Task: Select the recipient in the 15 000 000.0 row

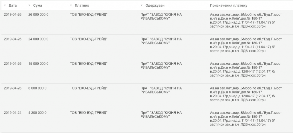Action: (x=161, y=66)
